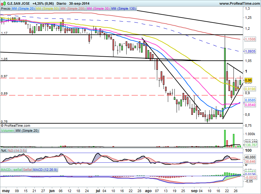Click the 1,1508 price tag on axis
Image resolution: width=261 pixels, height=194 pixels.
click(x=250, y=39)
